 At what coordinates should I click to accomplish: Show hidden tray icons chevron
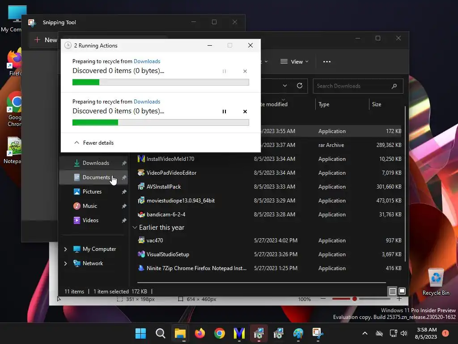(x=365, y=333)
